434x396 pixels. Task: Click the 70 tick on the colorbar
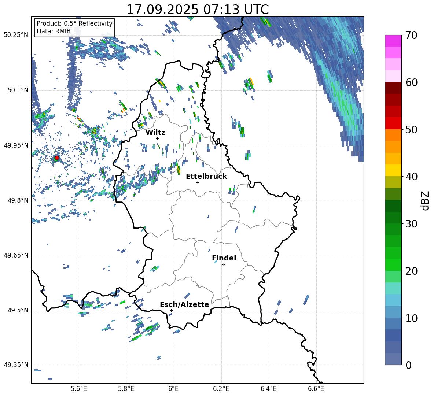411,35
